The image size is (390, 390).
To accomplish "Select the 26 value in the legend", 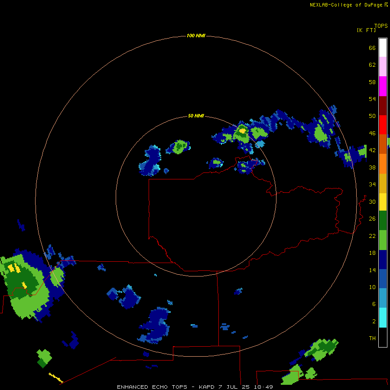I will [372, 219].
